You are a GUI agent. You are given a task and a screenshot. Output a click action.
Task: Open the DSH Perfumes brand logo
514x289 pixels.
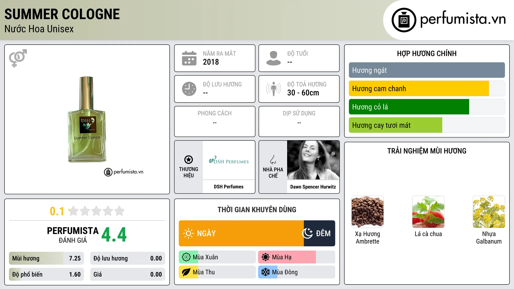point(229,160)
